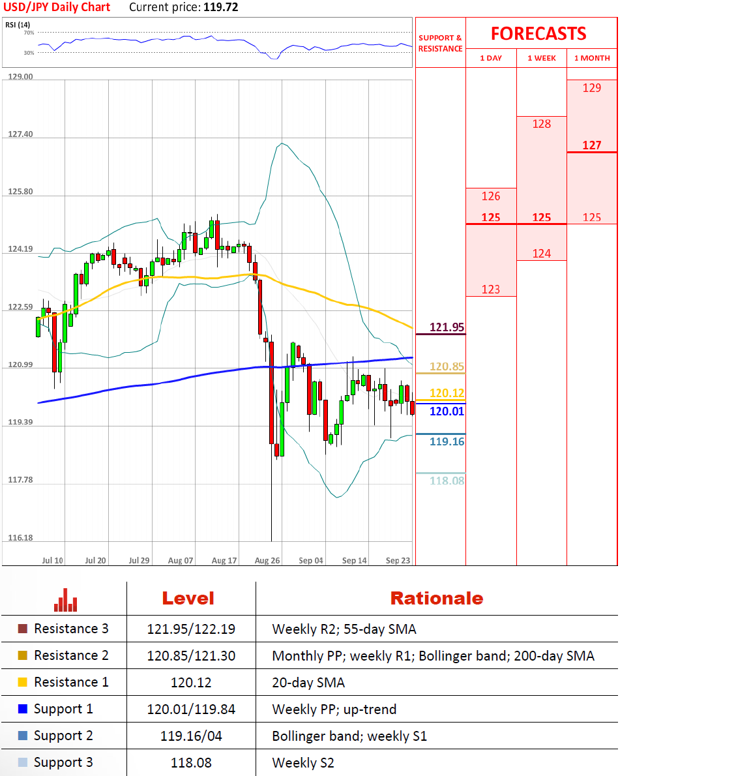Click the 121.95/122.19 level cell
The image size is (751, 776).
[191, 629]
